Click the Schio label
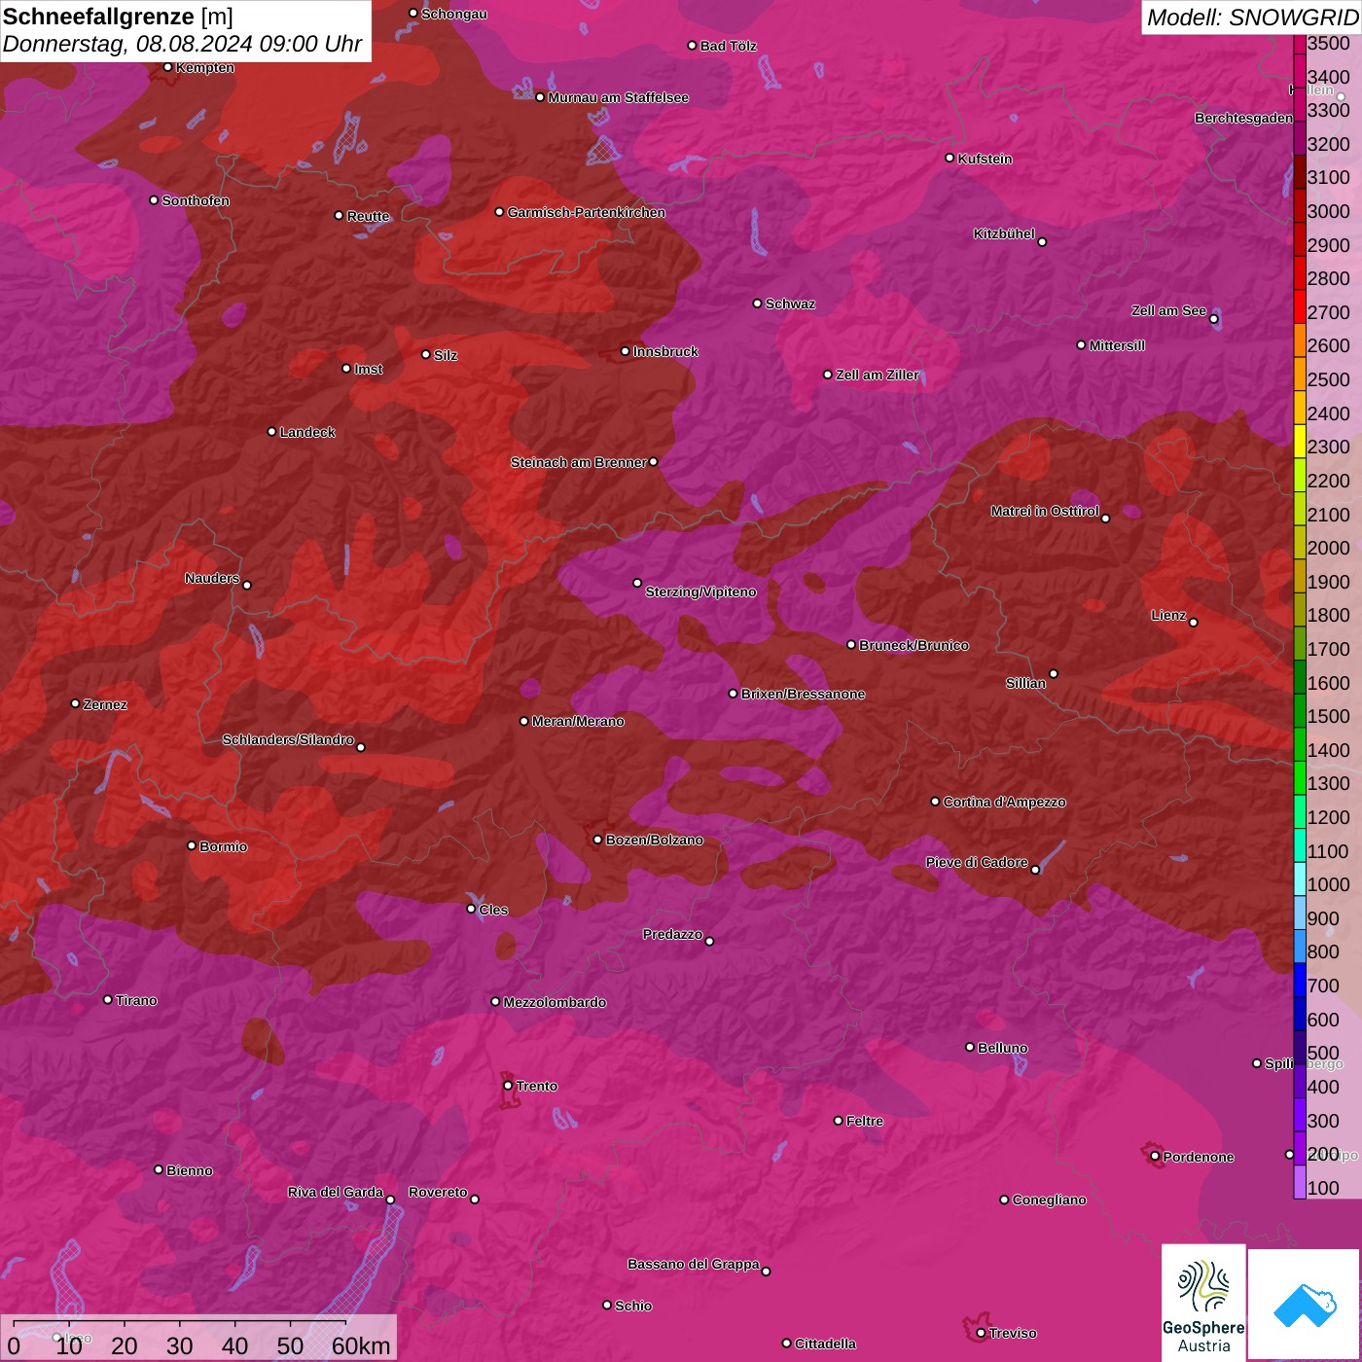This screenshot has height=1362, width=1362. pos(633,1306)
